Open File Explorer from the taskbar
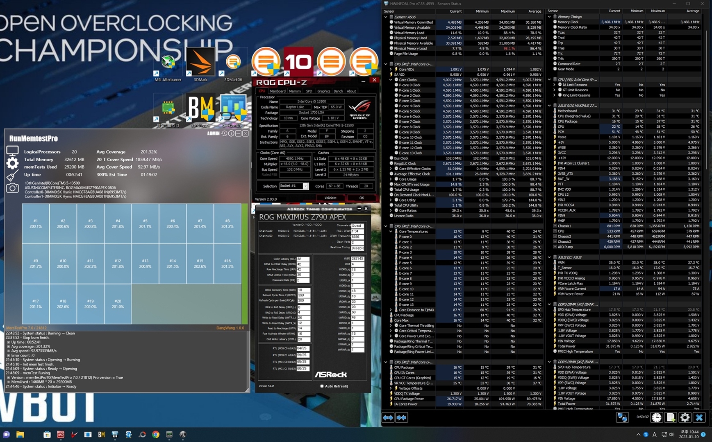Image resolution: width=712 pixels, height=442 pixels. (x=20, y=435)
